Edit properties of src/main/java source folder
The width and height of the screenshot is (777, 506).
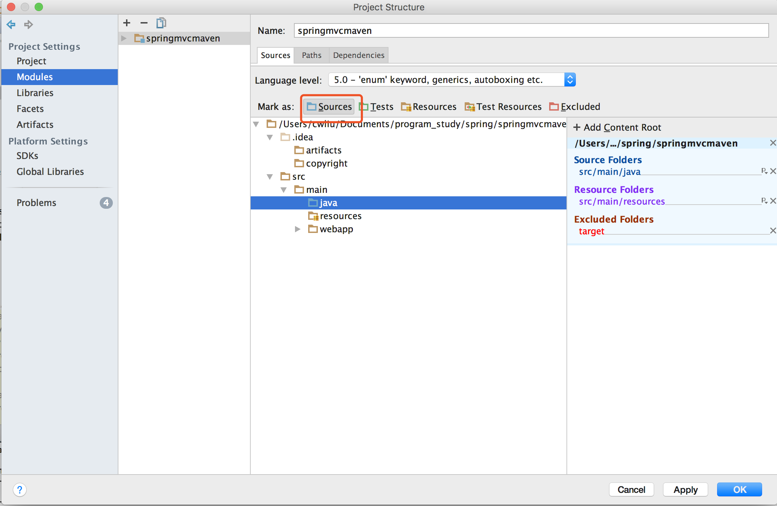pyautogui.click(x=764, y=171)
